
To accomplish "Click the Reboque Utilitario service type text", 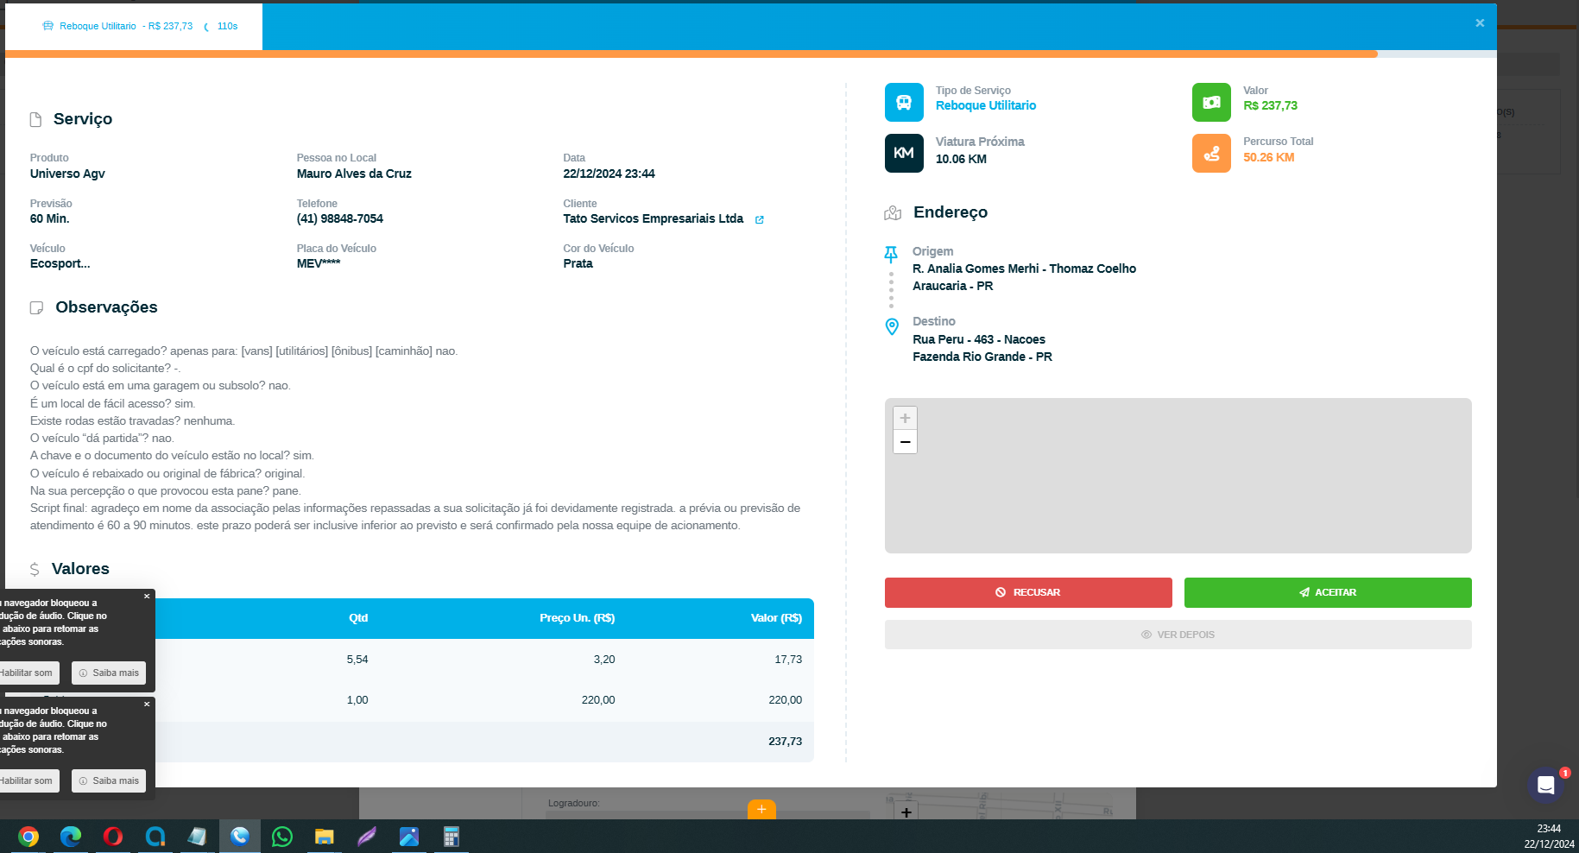I will (986, 105).
